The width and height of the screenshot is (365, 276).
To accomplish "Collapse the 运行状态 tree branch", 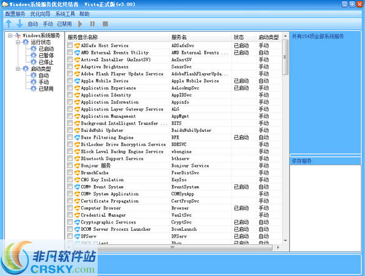I will point(18,42).
